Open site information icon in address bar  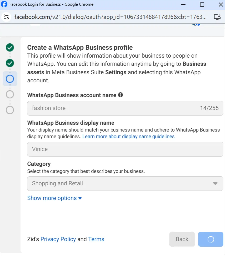[x=6, y=17]
